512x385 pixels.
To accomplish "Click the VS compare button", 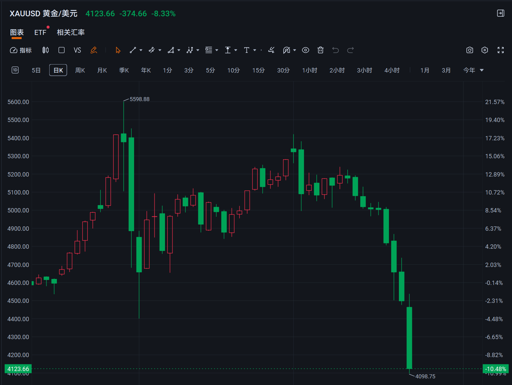I will [x=77, y=50].
